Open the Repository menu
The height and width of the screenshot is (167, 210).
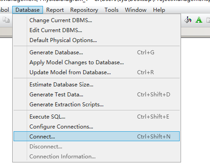pos(84,10)
